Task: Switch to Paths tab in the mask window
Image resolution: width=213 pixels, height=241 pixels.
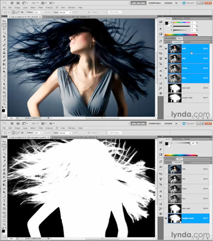Action: (x=187, y=163)
